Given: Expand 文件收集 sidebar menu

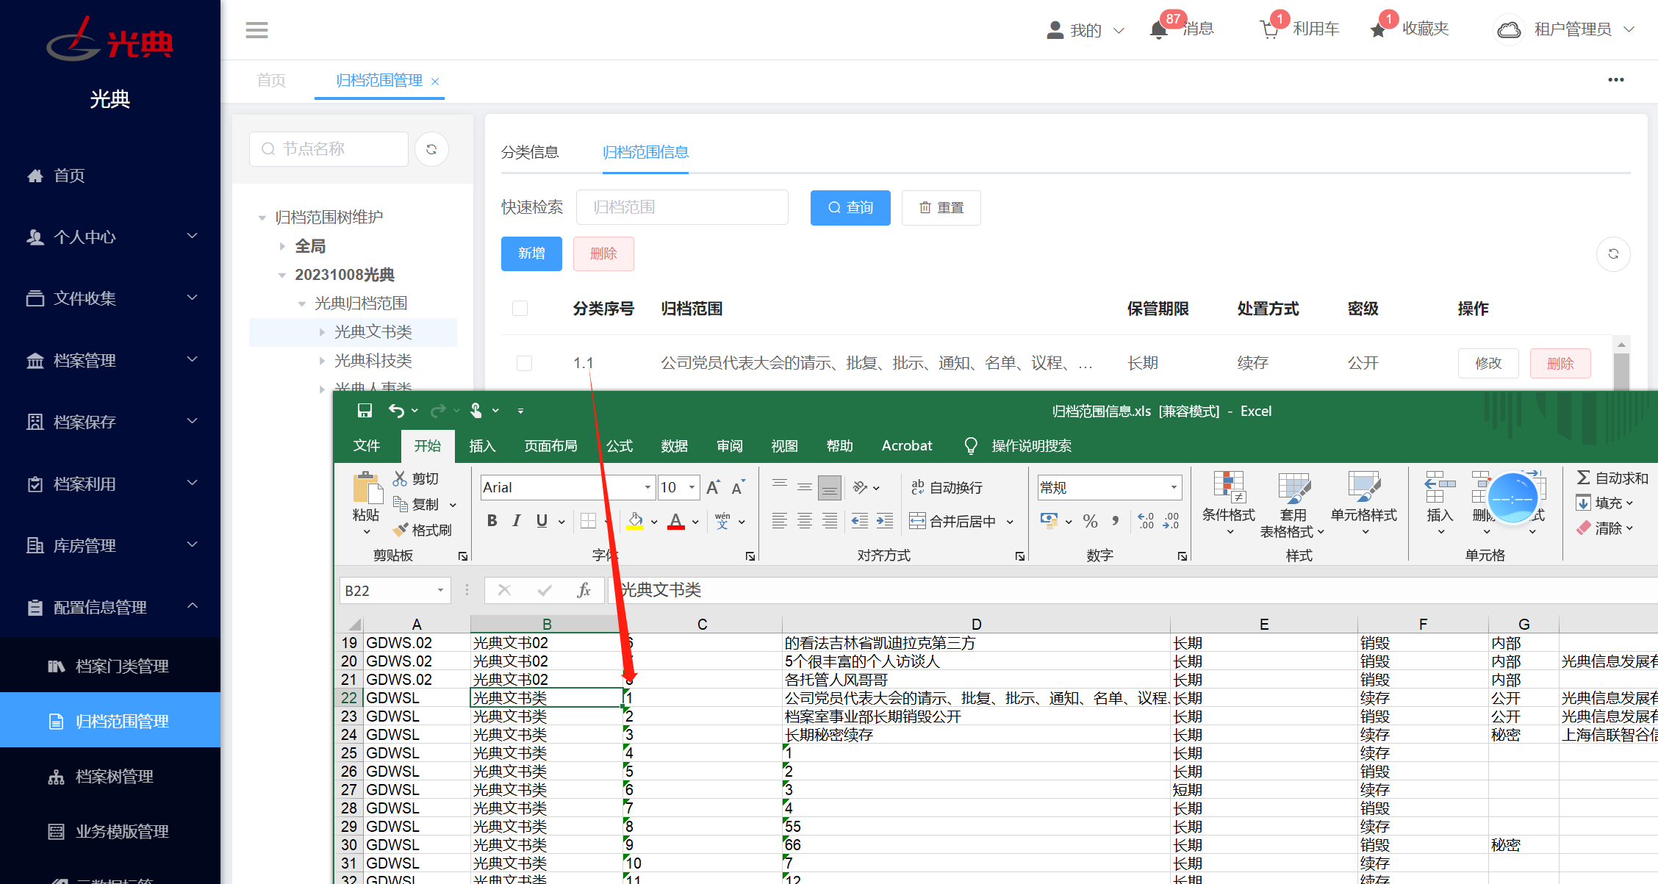Looking at the screenshot, I should [110, 298].
